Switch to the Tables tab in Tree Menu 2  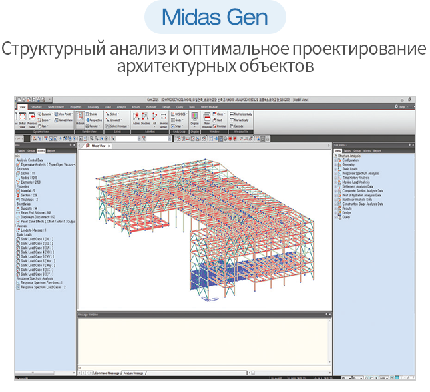click(x=347, y=151)
